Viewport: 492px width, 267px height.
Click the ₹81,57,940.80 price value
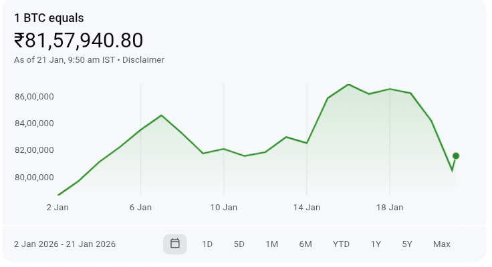pos(78,41)
